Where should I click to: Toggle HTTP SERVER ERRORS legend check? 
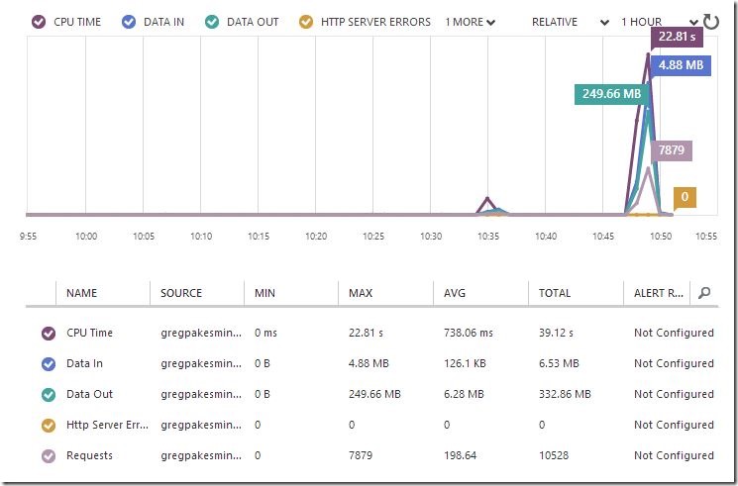306,22
